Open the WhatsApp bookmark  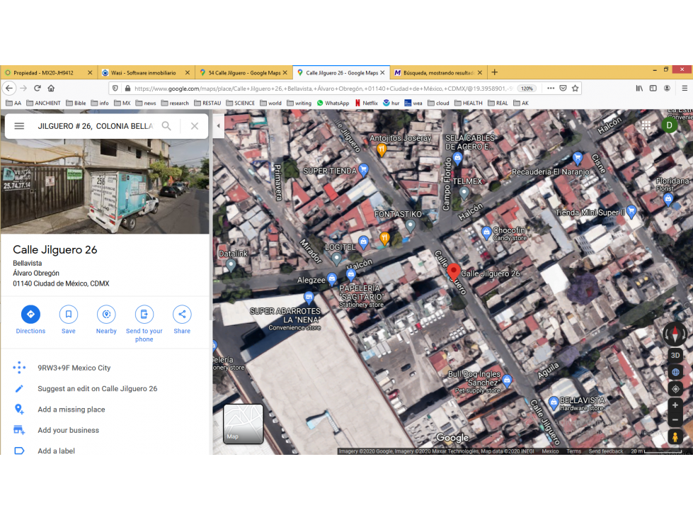click(x=333, y=103)
